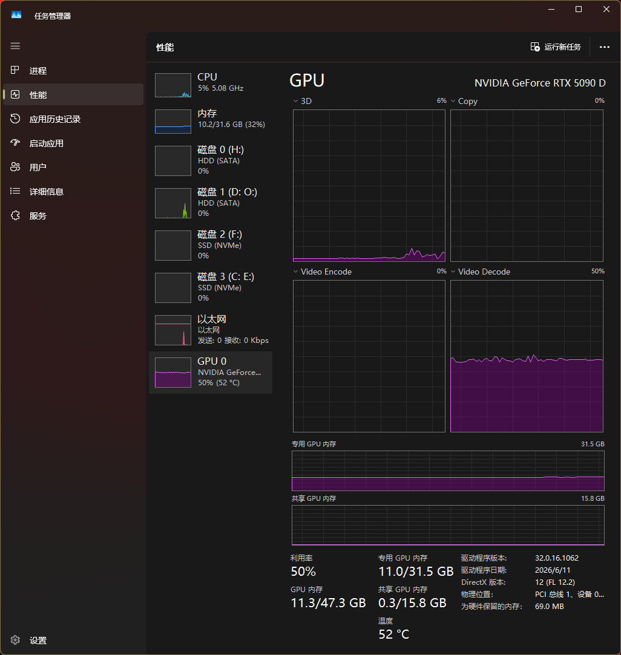Click the driver date 2026/6/11
The width and height of the screenshot is (621, 655).
(553, 570)
